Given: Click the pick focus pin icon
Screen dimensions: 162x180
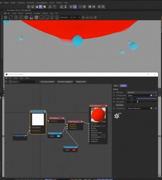Looking at the screenshot, I should 52,18.
